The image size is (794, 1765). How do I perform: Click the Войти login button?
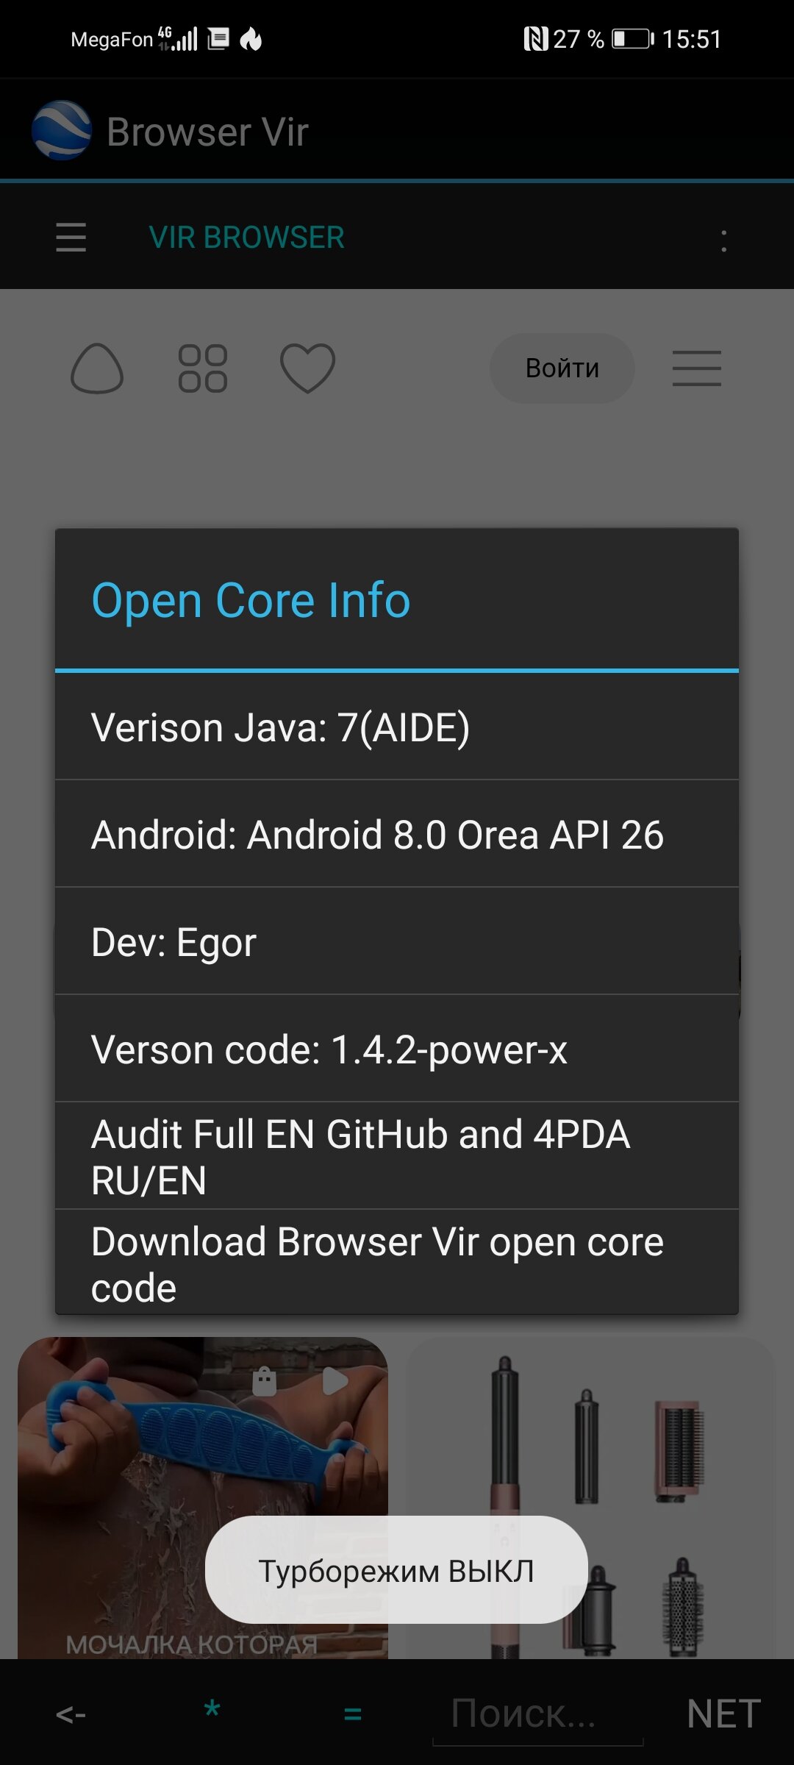point(562,368)
